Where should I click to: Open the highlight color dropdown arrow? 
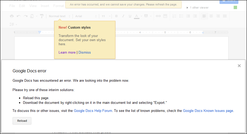[x=151, y=16]
